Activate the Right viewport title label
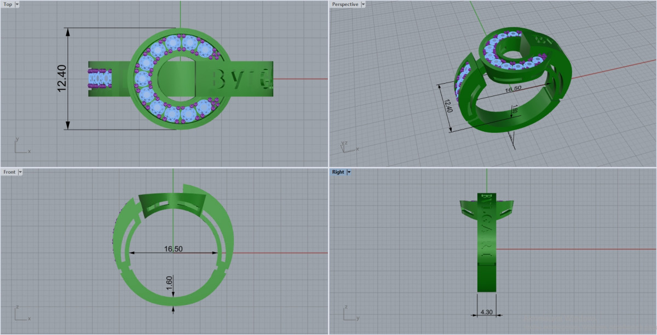Screen dimensions: 657x335 coord(338,172)
